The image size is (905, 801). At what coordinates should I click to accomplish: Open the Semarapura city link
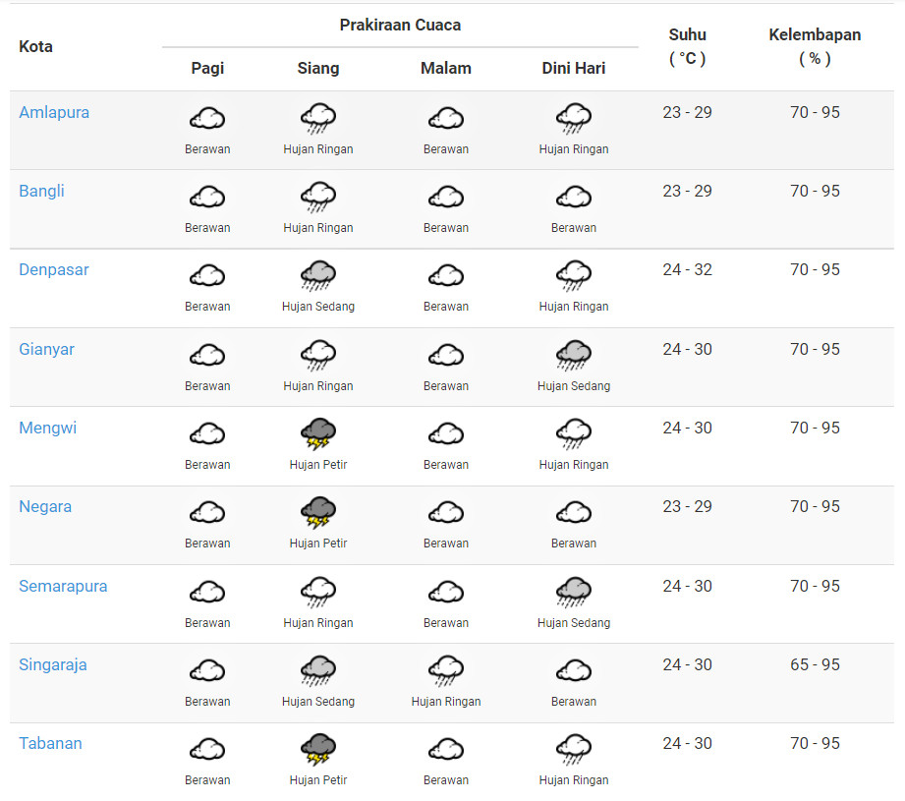(63, 586)
